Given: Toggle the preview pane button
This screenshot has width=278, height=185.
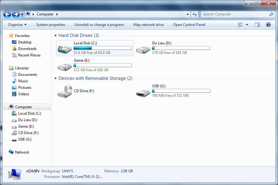Looking at the screenshot, I should (x=257, y=25).
